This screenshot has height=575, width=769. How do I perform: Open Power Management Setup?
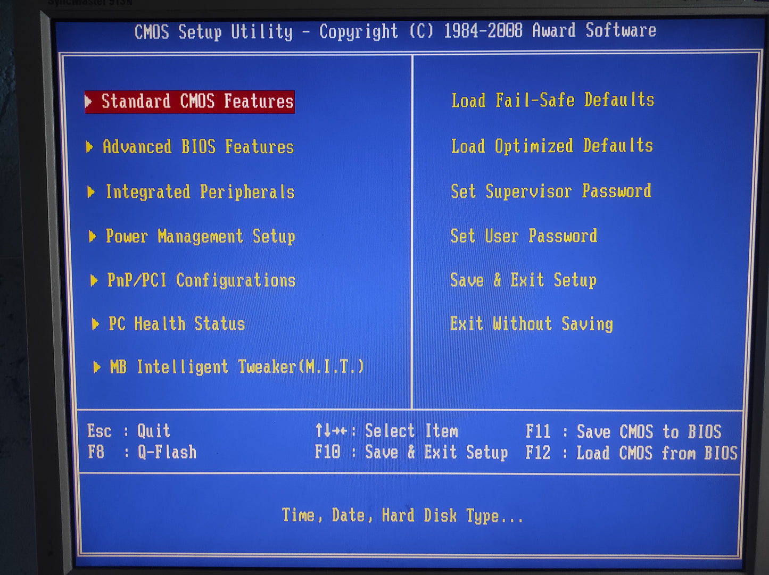200,236
